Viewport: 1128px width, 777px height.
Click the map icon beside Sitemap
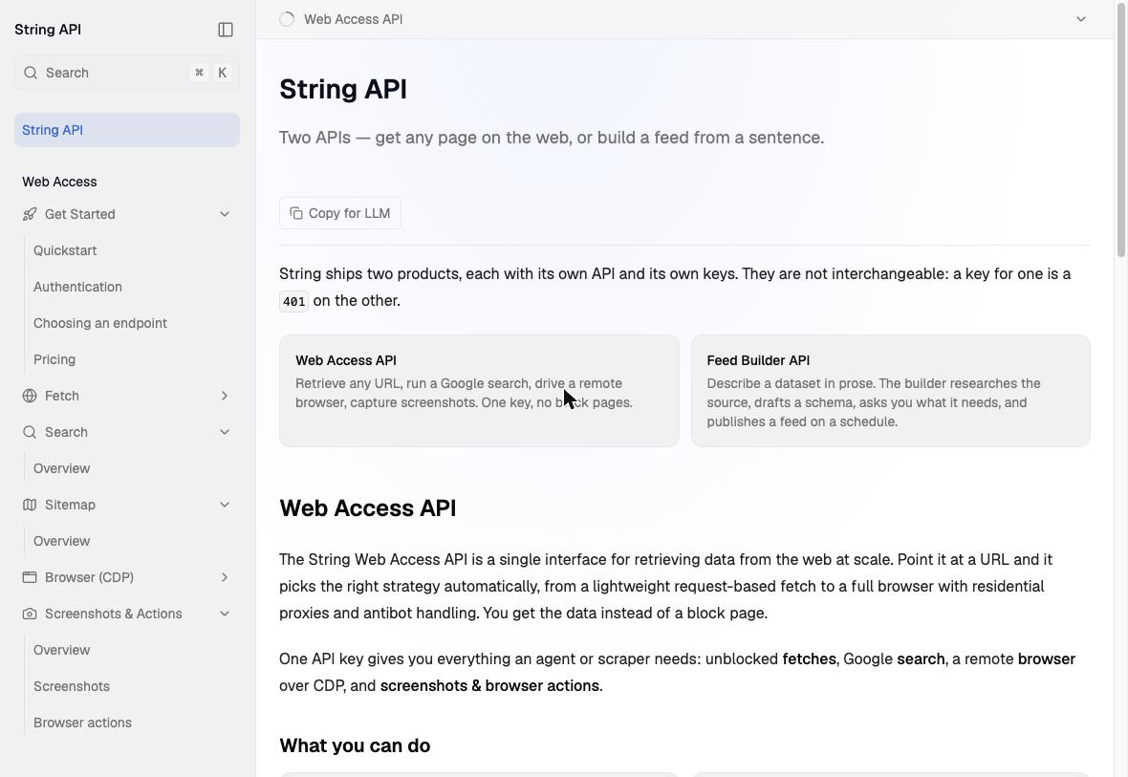click(30, 505)
